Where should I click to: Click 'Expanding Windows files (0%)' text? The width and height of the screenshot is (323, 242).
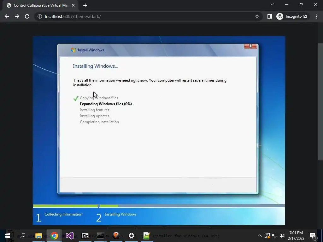(x=107, y=104)
